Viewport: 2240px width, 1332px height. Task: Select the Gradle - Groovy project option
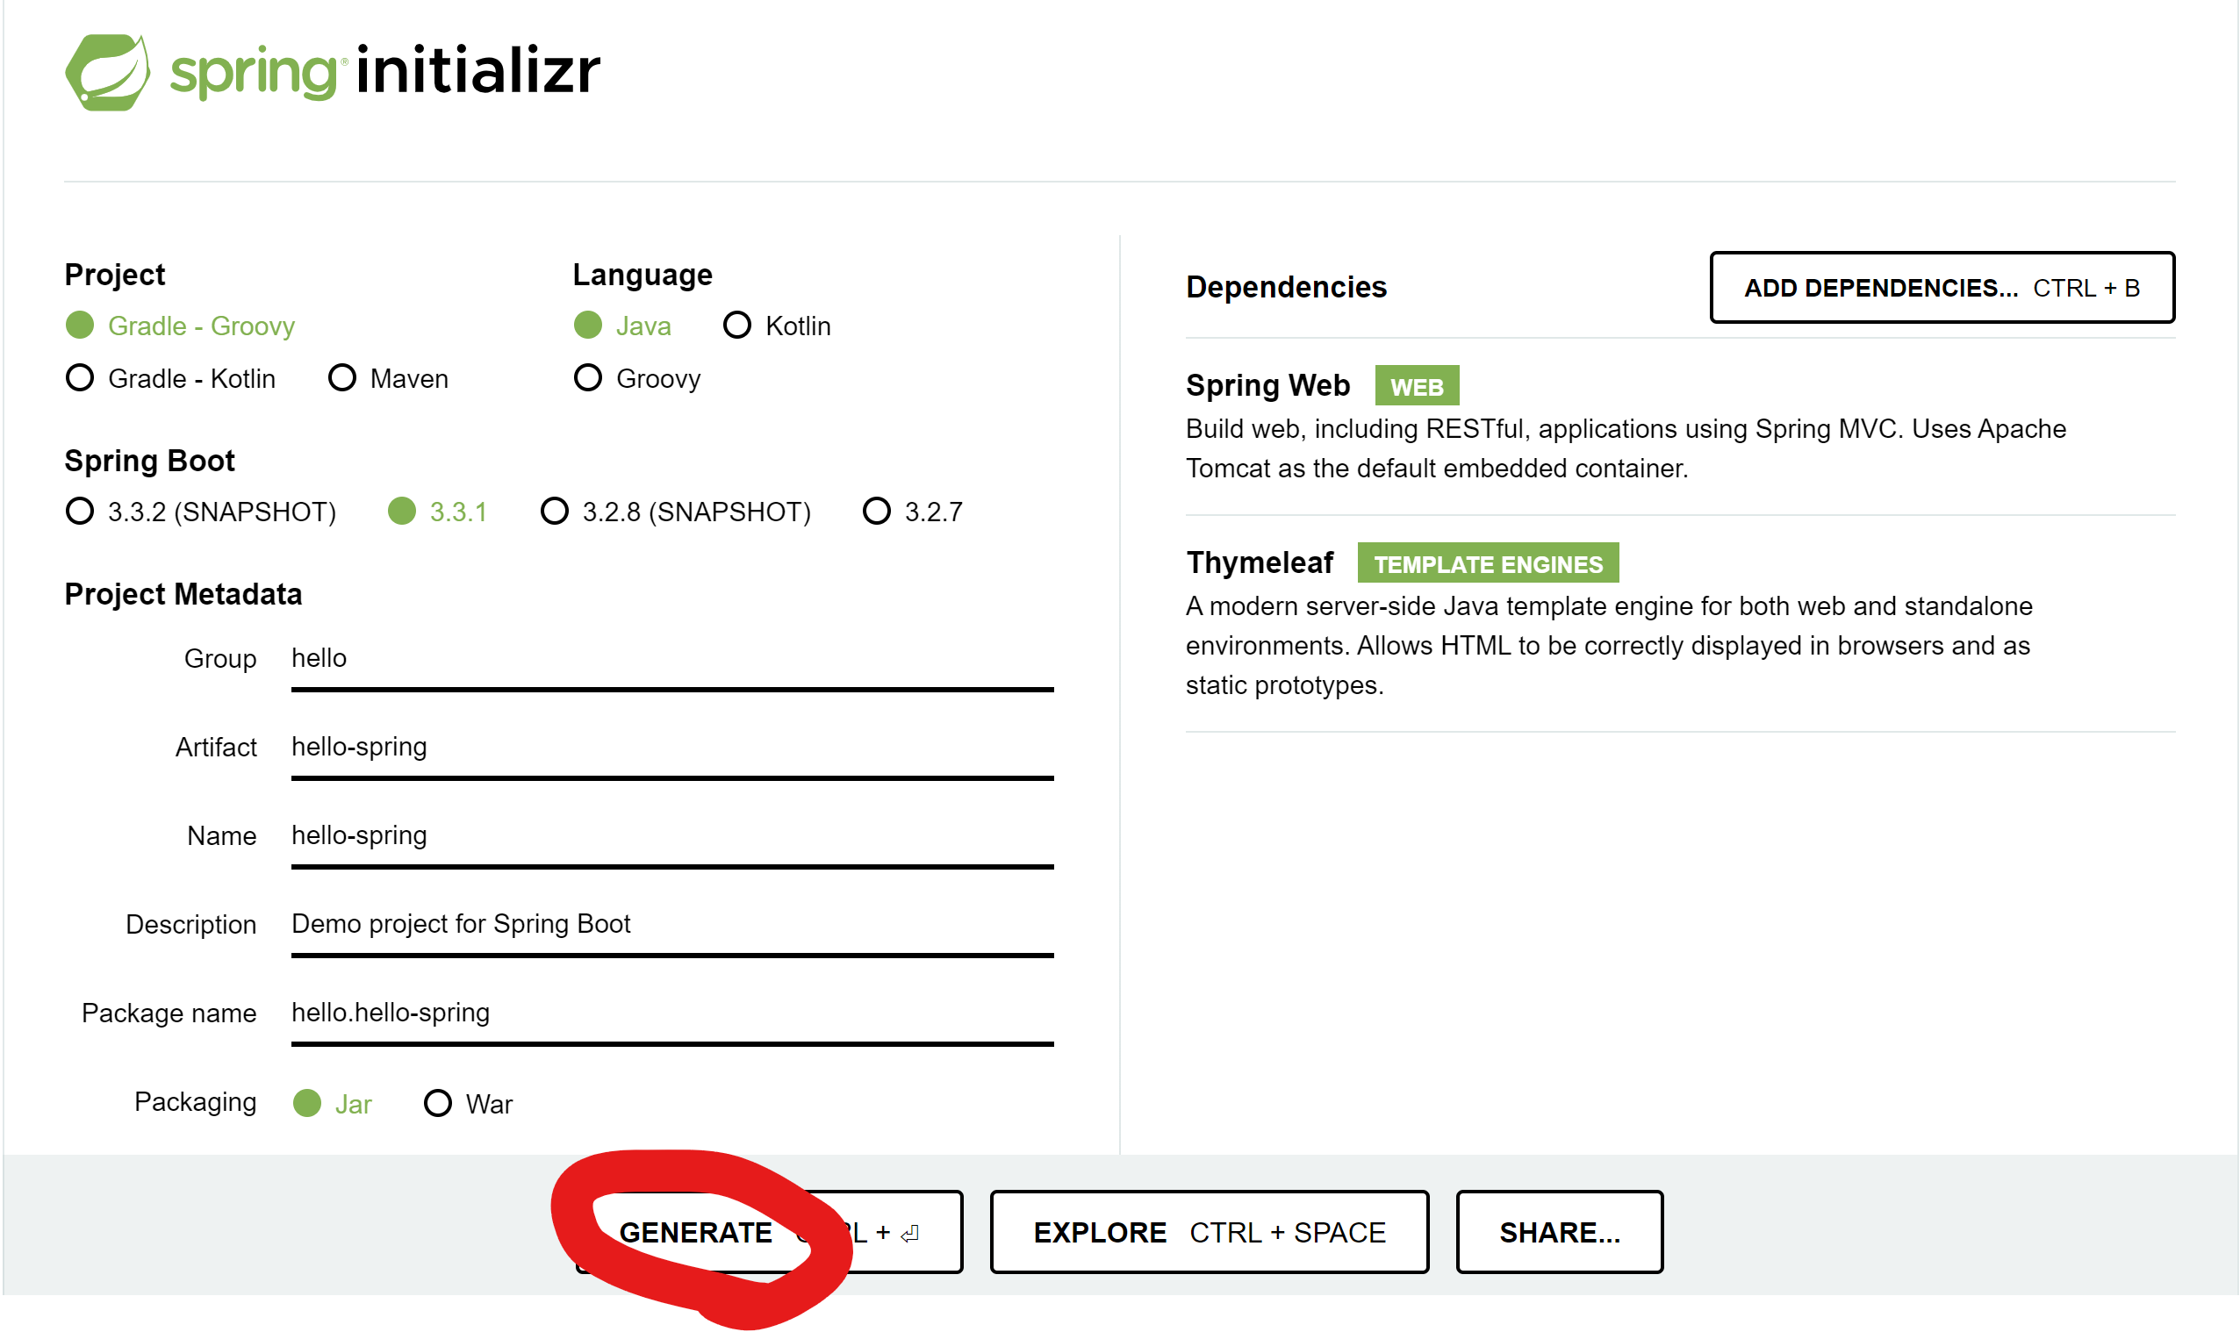click(180, 326)
